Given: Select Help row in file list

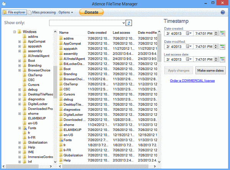Looking at the screenshot, I should click(108, 160).
